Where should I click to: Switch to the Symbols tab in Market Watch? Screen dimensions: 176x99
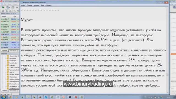[5, 51]
